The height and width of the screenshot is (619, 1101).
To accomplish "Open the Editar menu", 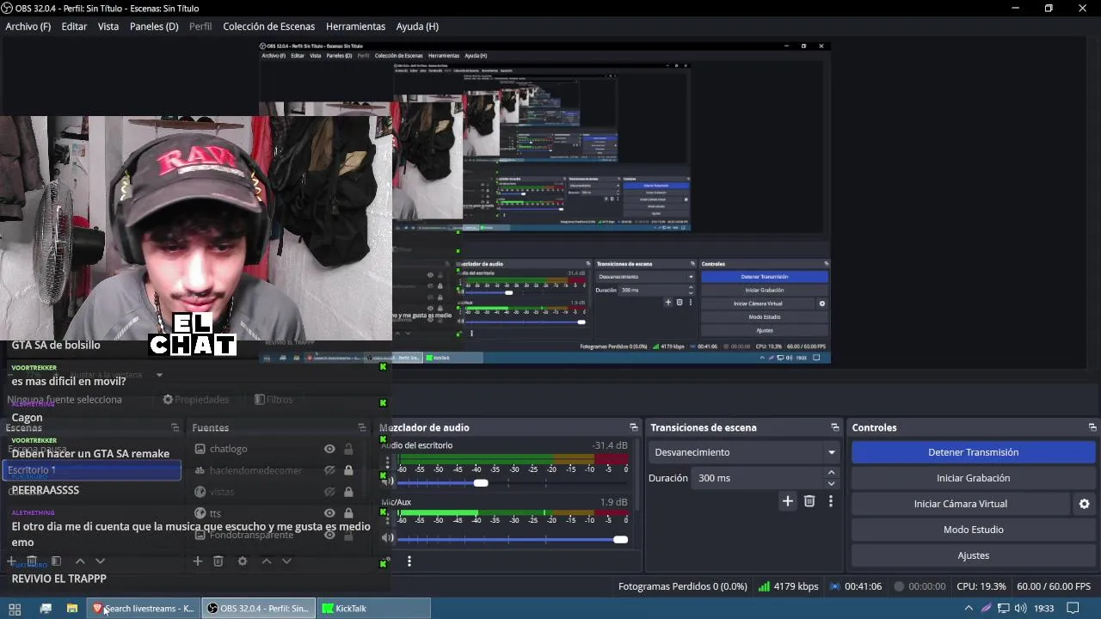I will click(x=74, y=27).
